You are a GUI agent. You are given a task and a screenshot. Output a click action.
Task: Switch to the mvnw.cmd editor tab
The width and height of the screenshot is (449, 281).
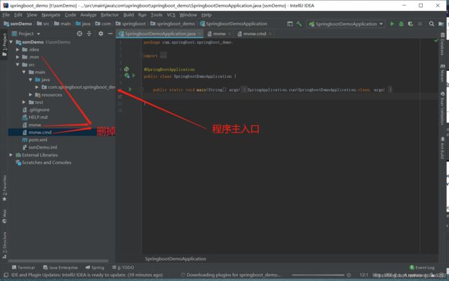[255, 34]
